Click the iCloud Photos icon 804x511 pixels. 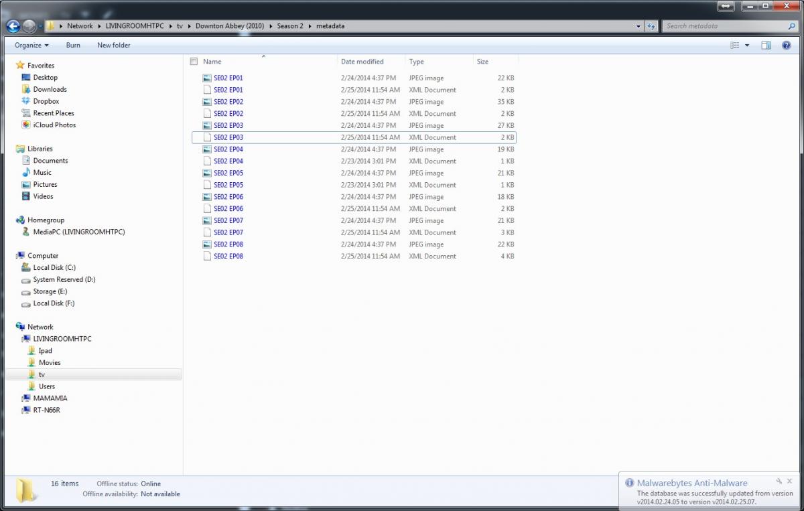(x=26, y=125)
